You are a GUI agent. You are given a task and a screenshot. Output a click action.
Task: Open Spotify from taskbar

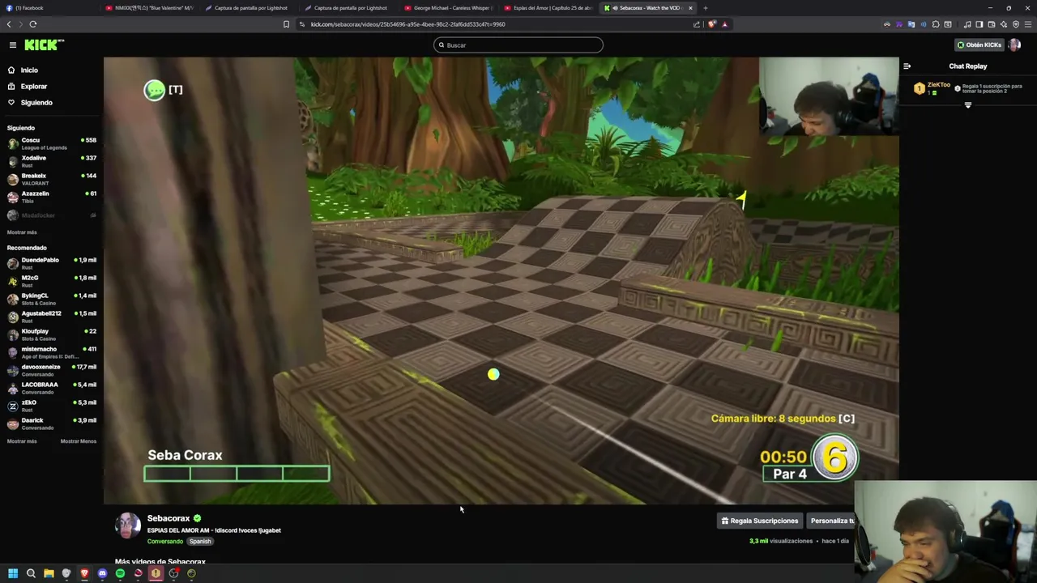120,574
